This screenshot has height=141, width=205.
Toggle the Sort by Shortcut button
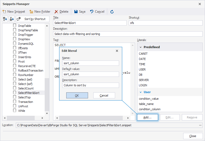click(x=33, y=19)
